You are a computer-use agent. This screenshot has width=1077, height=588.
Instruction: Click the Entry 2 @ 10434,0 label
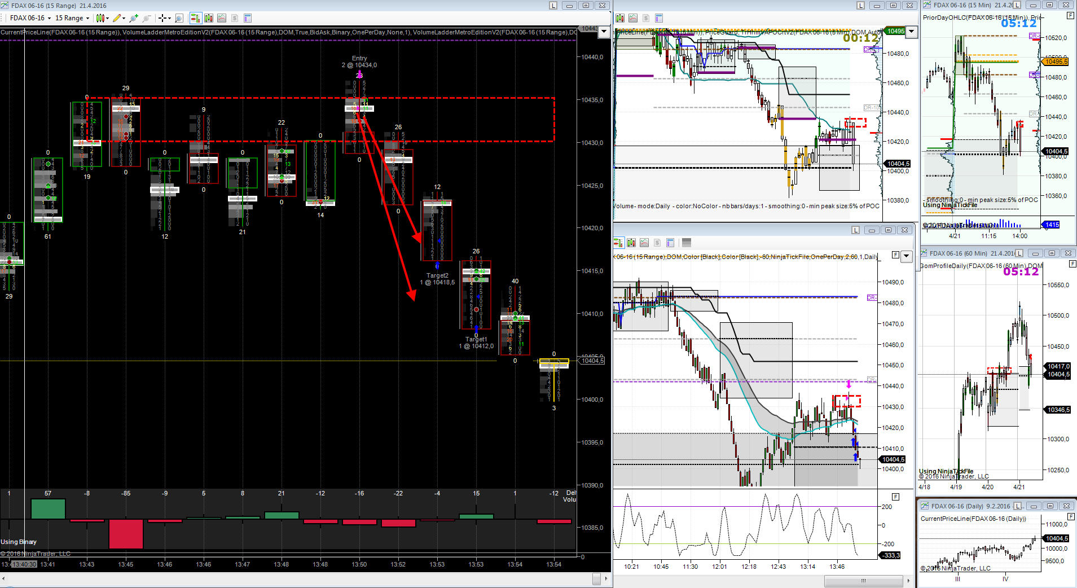[359, 62]
